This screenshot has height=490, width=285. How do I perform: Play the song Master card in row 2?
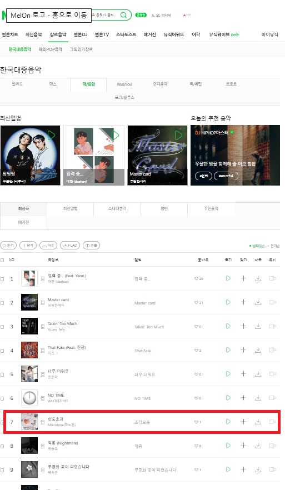point(228,302)
